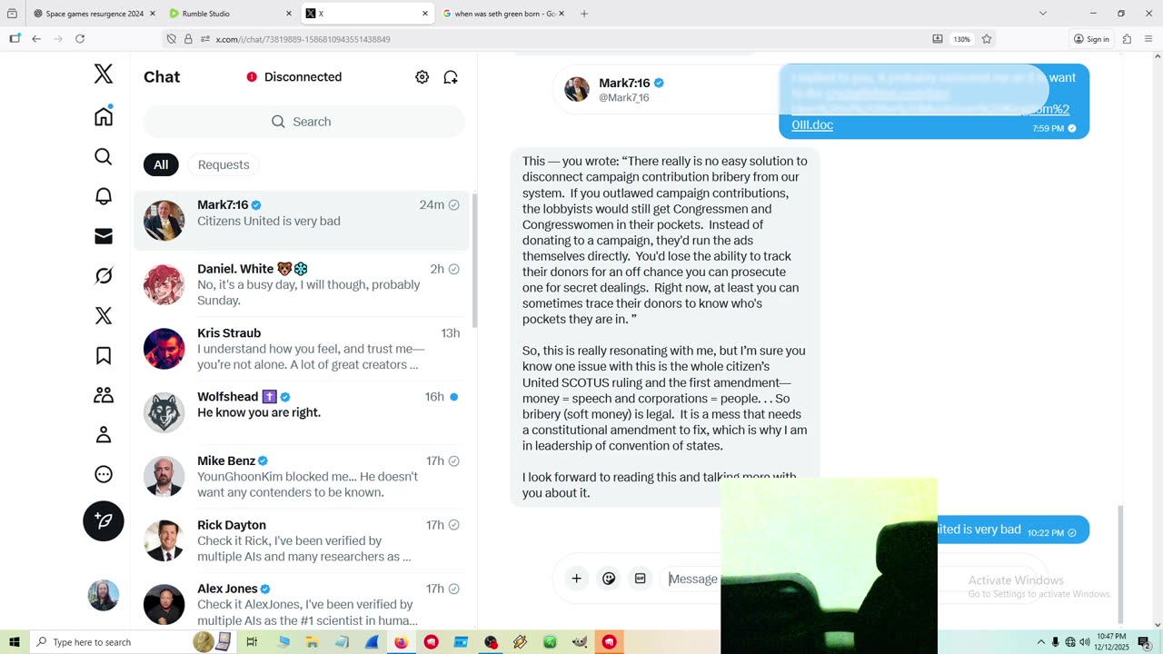Open Premium X icon in sidebar
This screenshot has width=1163, height=654.
[x=104, y=315]
